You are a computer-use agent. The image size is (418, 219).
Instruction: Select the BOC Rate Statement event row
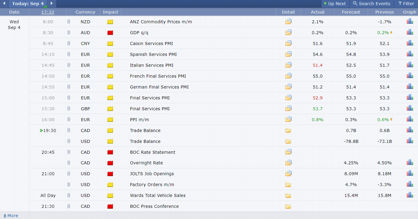point(223,152)
